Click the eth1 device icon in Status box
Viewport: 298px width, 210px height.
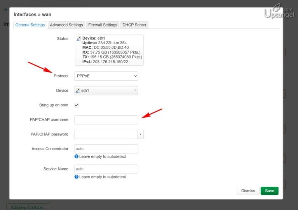(x=79, y=38)
